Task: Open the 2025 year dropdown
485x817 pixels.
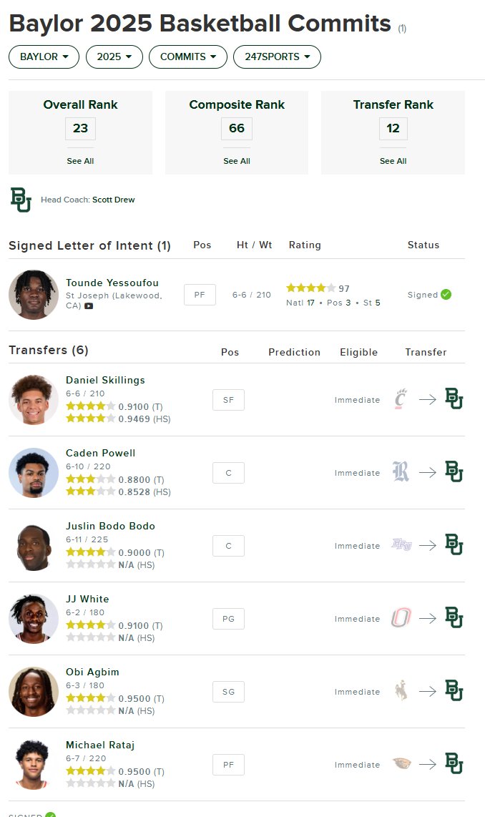Action: click(x=114, y=57)
